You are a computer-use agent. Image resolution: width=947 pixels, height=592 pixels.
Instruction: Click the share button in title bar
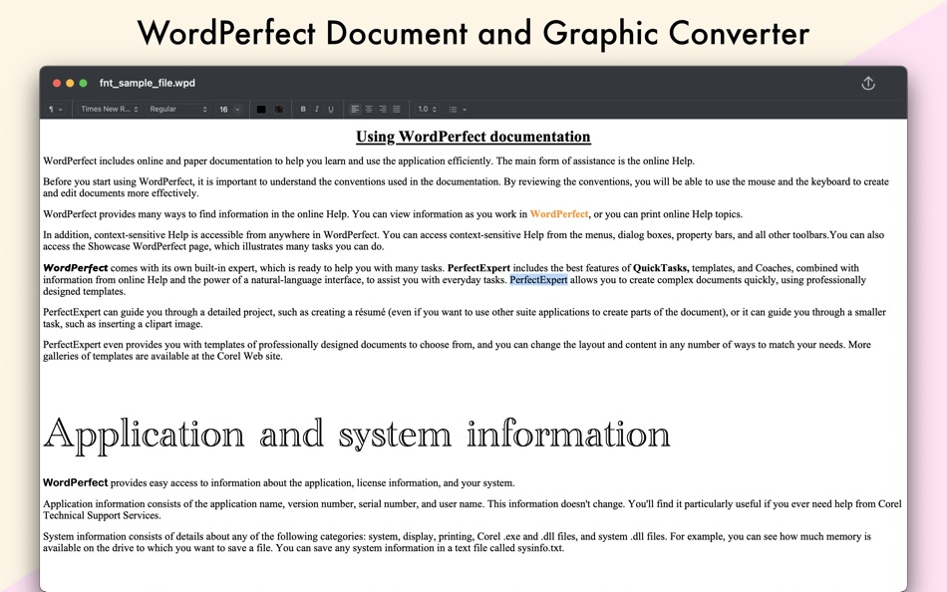pos(868,83)
